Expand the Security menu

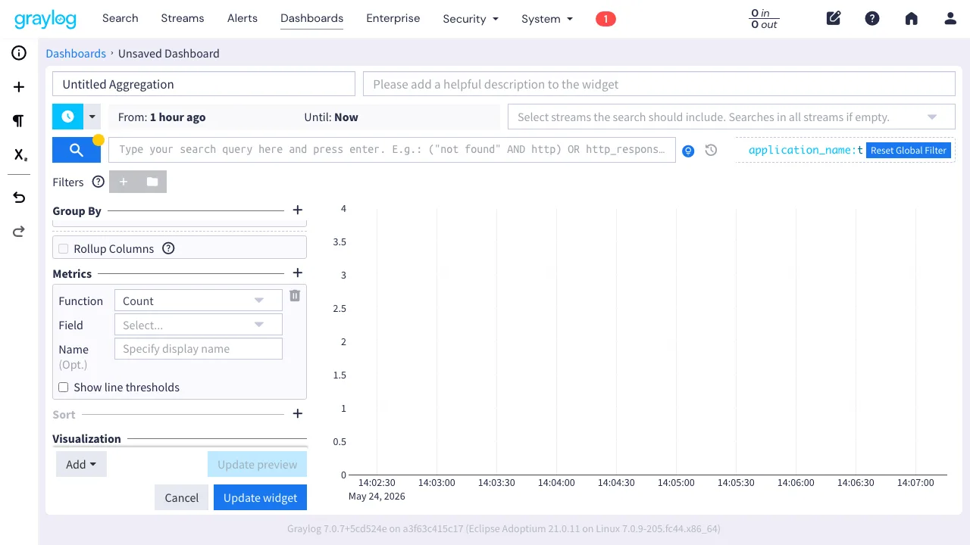471,19
